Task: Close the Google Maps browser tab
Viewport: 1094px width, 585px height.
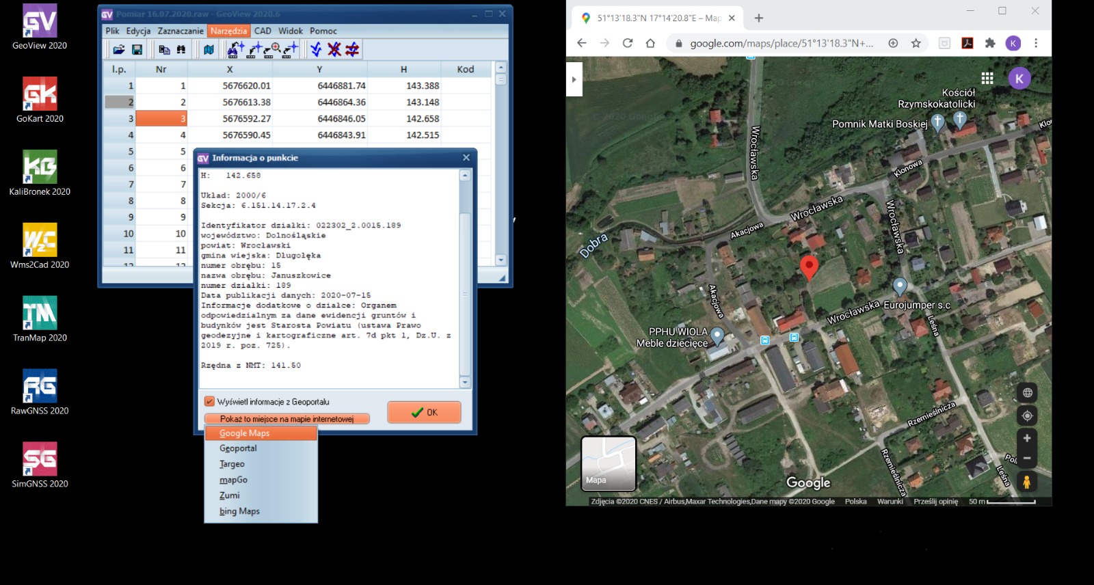Action: point(732,18)
